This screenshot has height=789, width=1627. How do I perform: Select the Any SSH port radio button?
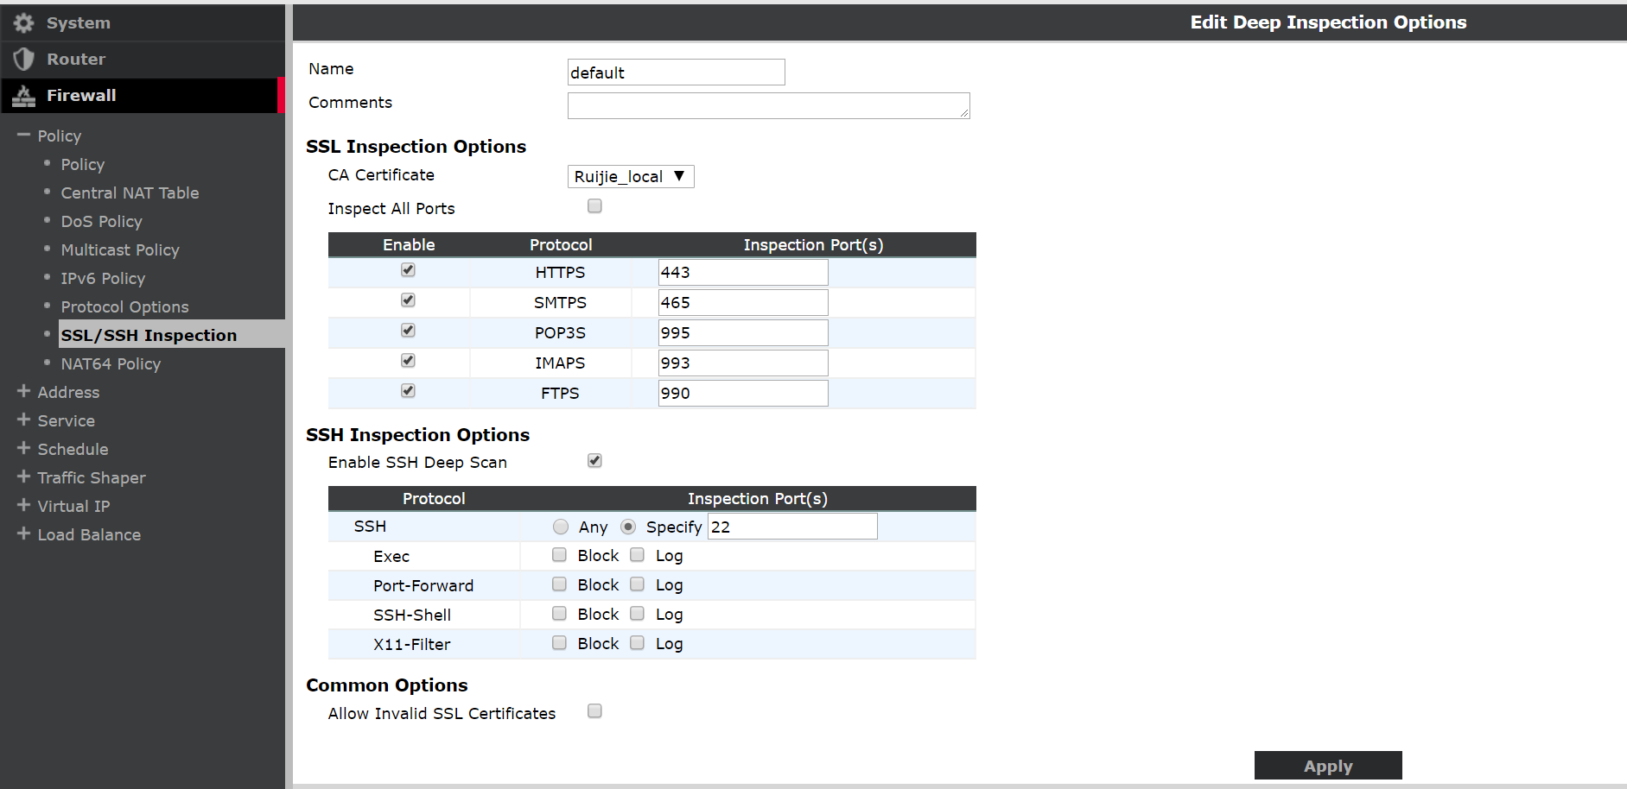561,527
